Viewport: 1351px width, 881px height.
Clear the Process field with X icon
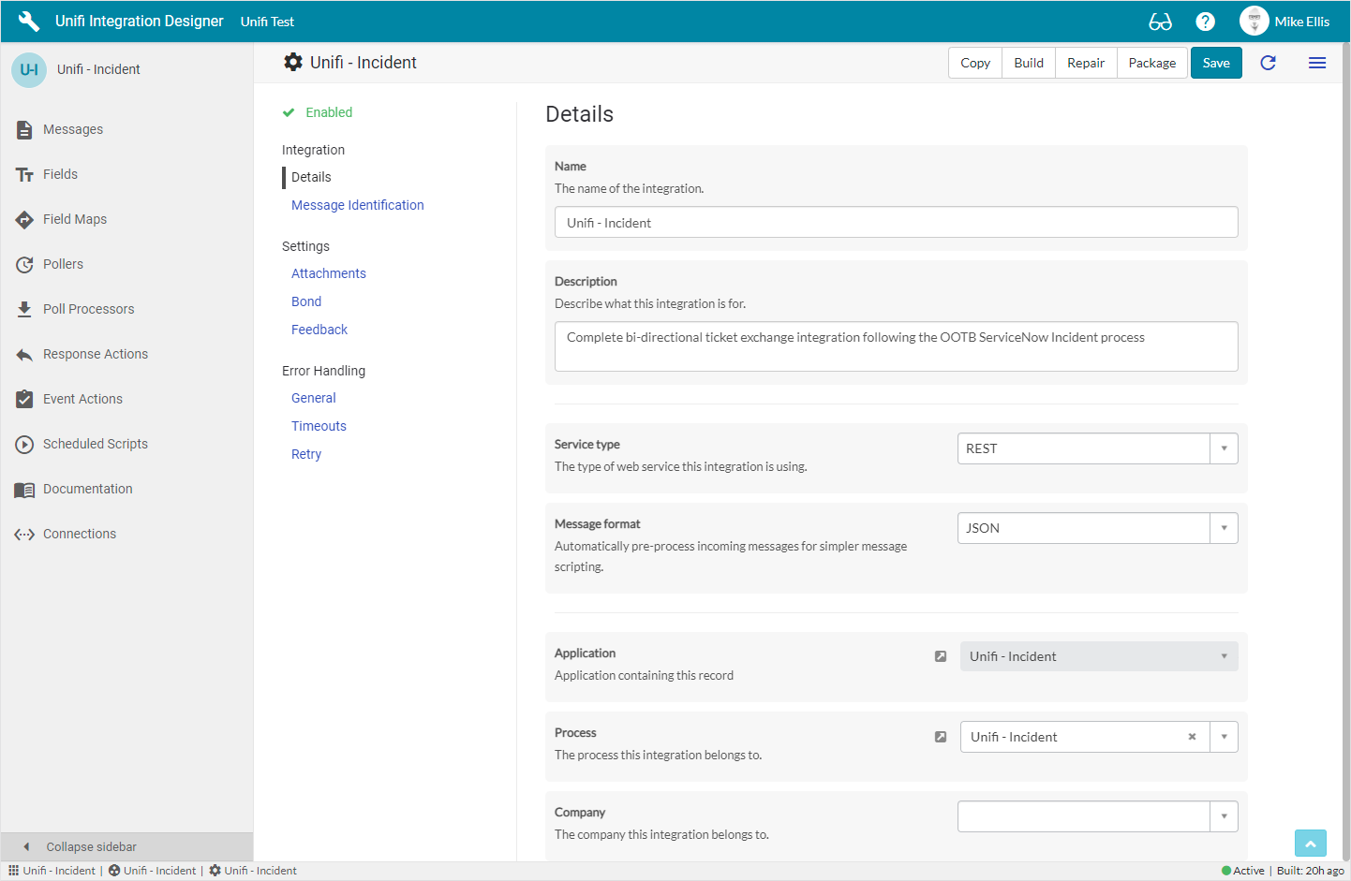1192,737
